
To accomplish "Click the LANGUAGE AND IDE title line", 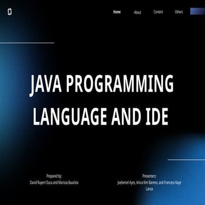I will (x=101, y=116).
